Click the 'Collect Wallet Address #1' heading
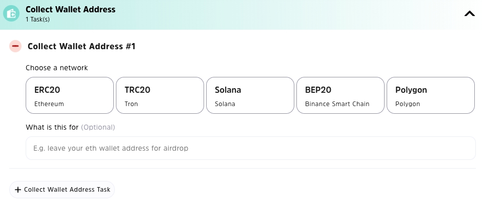Viewport: 482px width, 204px height. tap(82, 47)
